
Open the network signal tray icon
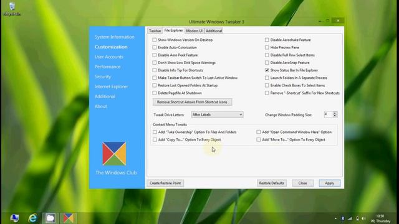(x=350, y=218)
